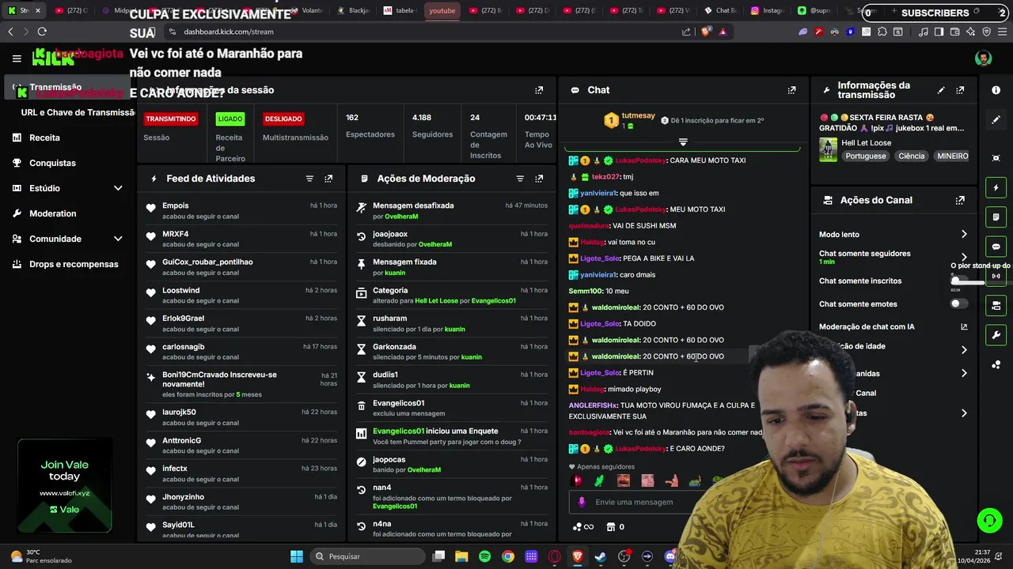This screenshot has height=569, width=1013.
Task: Click the browser address bar URL
Action: (x=229, y=32)
